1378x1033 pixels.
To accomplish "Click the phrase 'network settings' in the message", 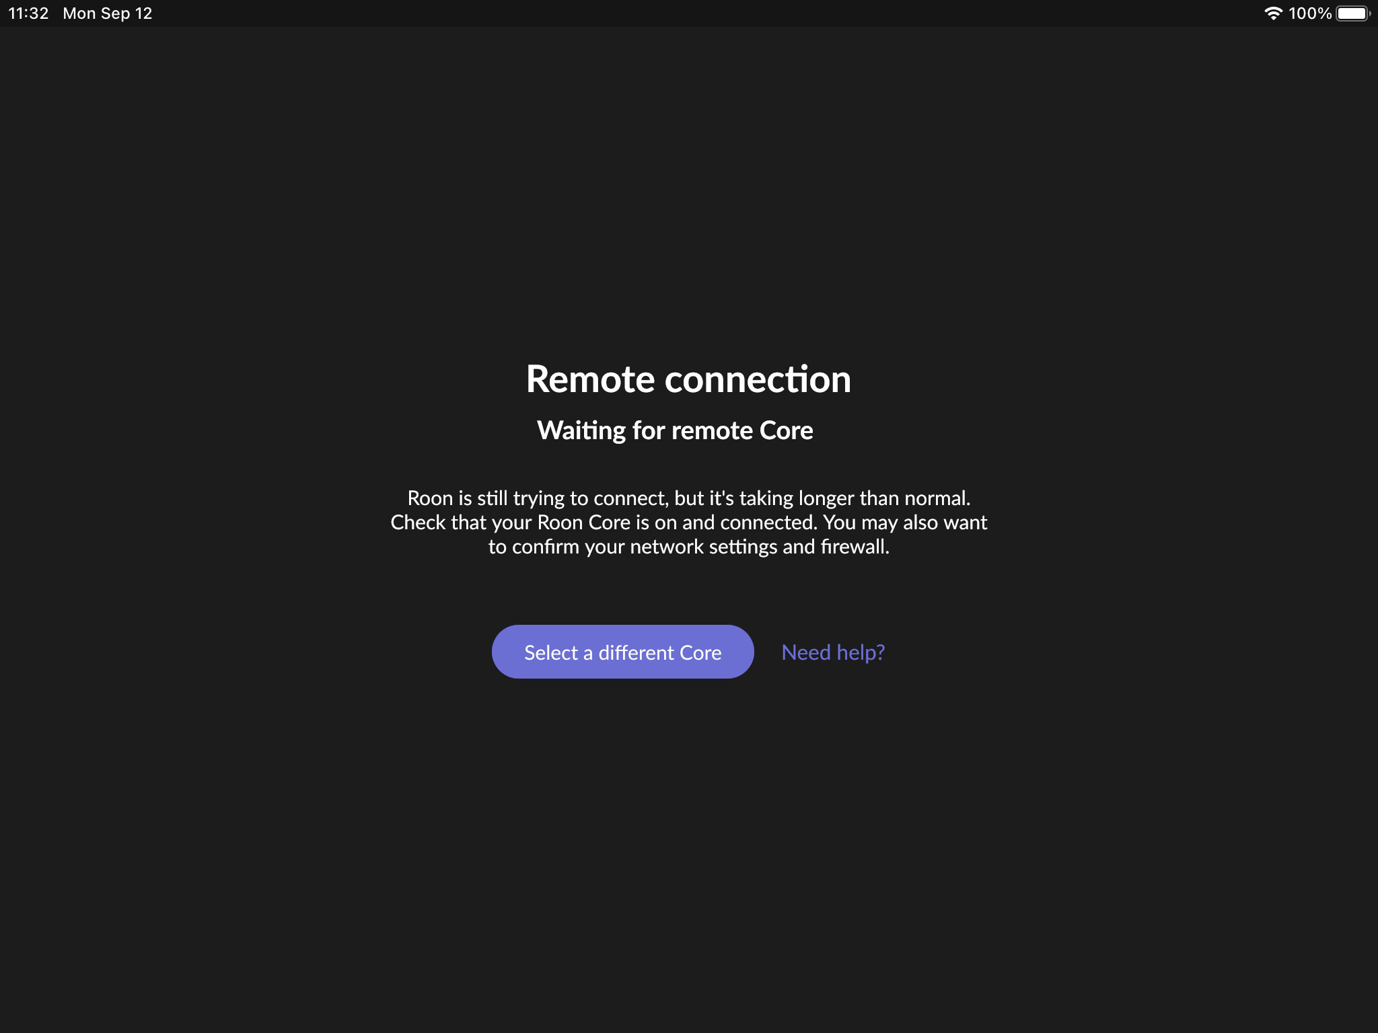I will 703,547.
